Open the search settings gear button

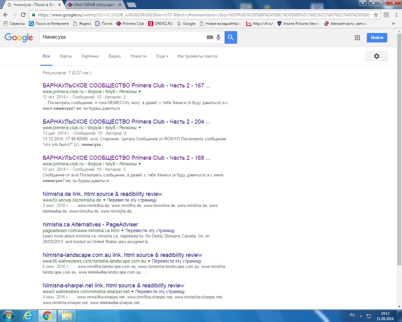click(377, 56)
